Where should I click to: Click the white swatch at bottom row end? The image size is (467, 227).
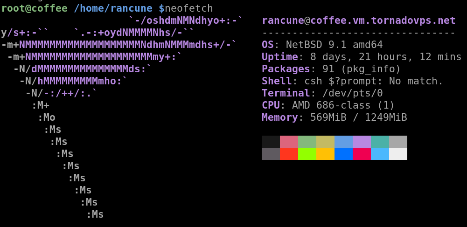[x=398, y=154]
